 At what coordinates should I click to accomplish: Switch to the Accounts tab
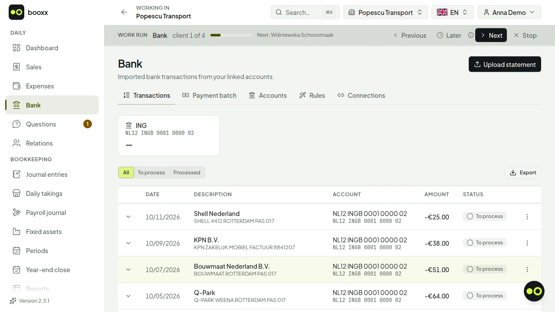click(x=268, y=95)
